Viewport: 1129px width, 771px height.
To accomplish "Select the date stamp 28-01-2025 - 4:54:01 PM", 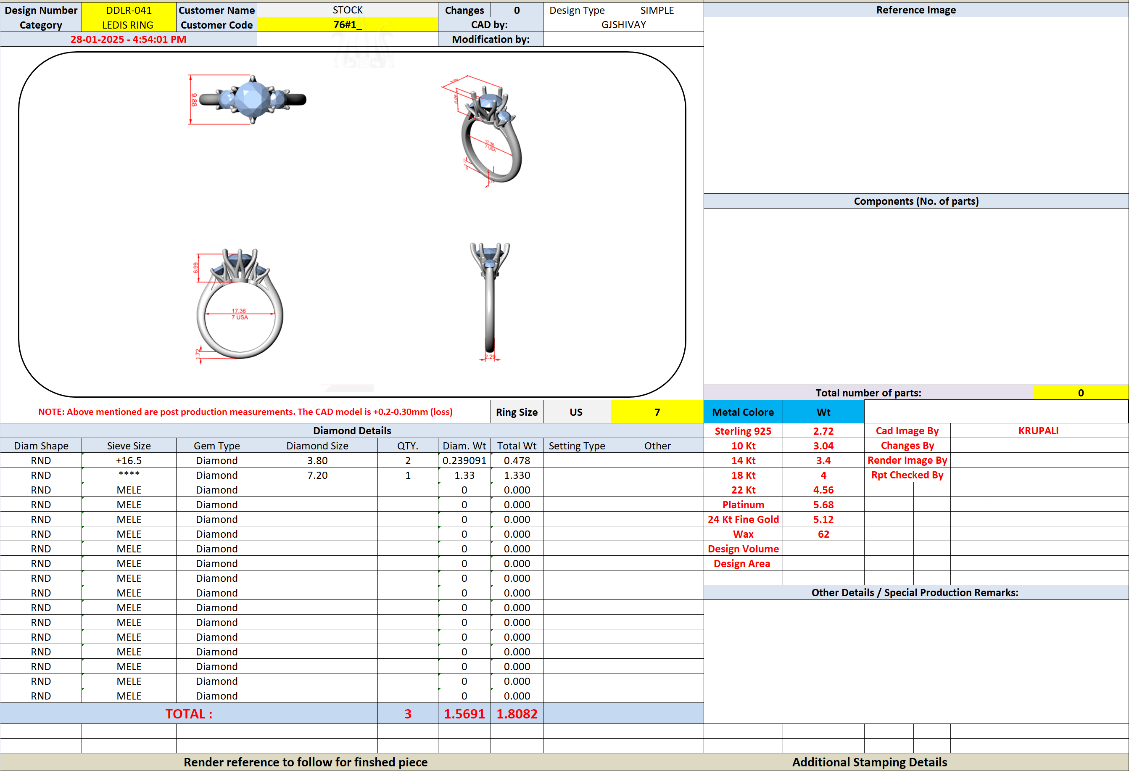I will [128, 40].
